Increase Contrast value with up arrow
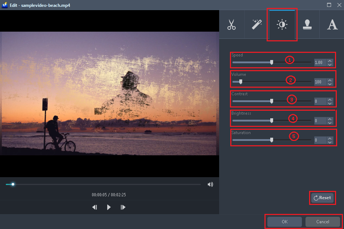 coord(330,100)
